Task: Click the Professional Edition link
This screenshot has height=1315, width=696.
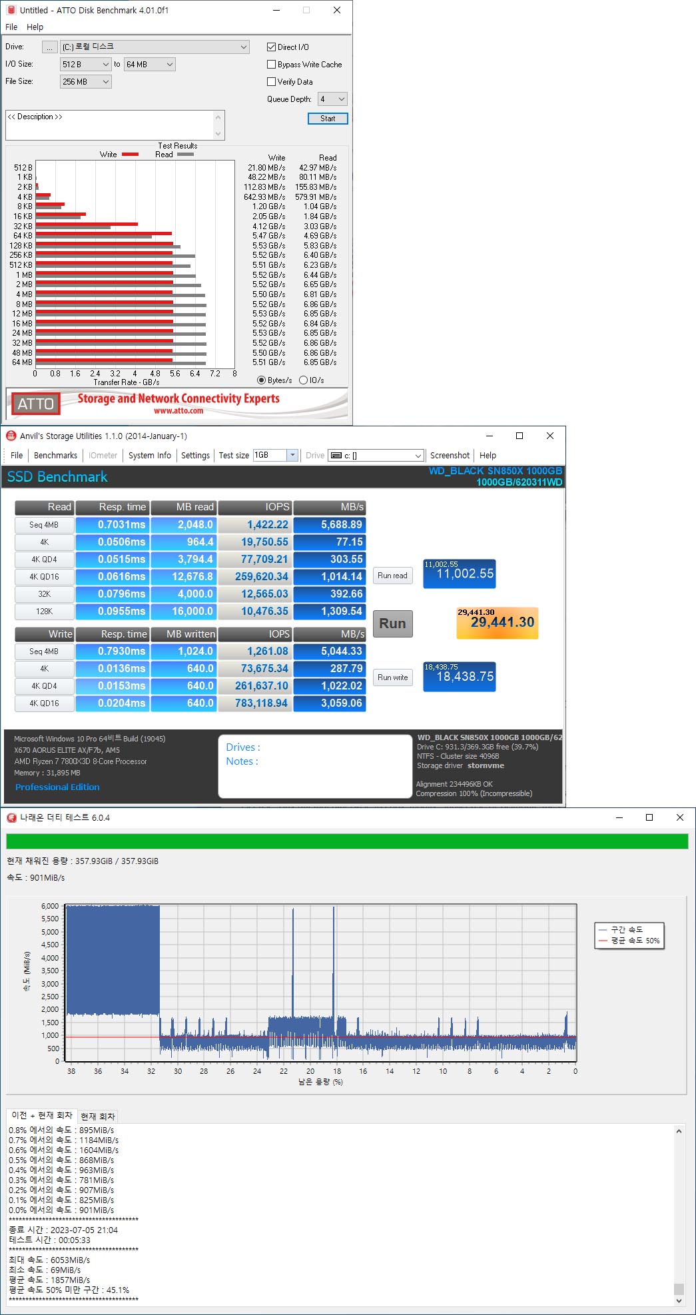Action: click(x=57, y=787)
